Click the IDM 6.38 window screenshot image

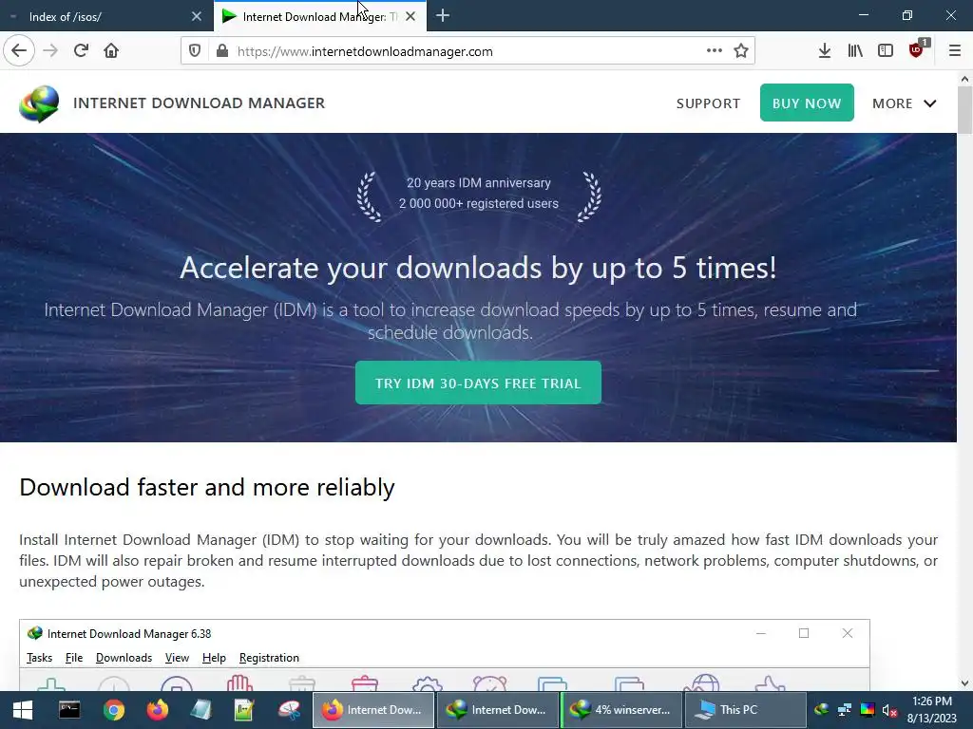tap(445, 655)
